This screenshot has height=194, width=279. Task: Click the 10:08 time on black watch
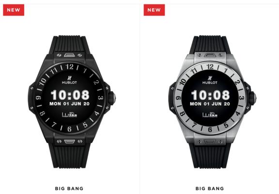pyautogui.click(x=70, y=95)
